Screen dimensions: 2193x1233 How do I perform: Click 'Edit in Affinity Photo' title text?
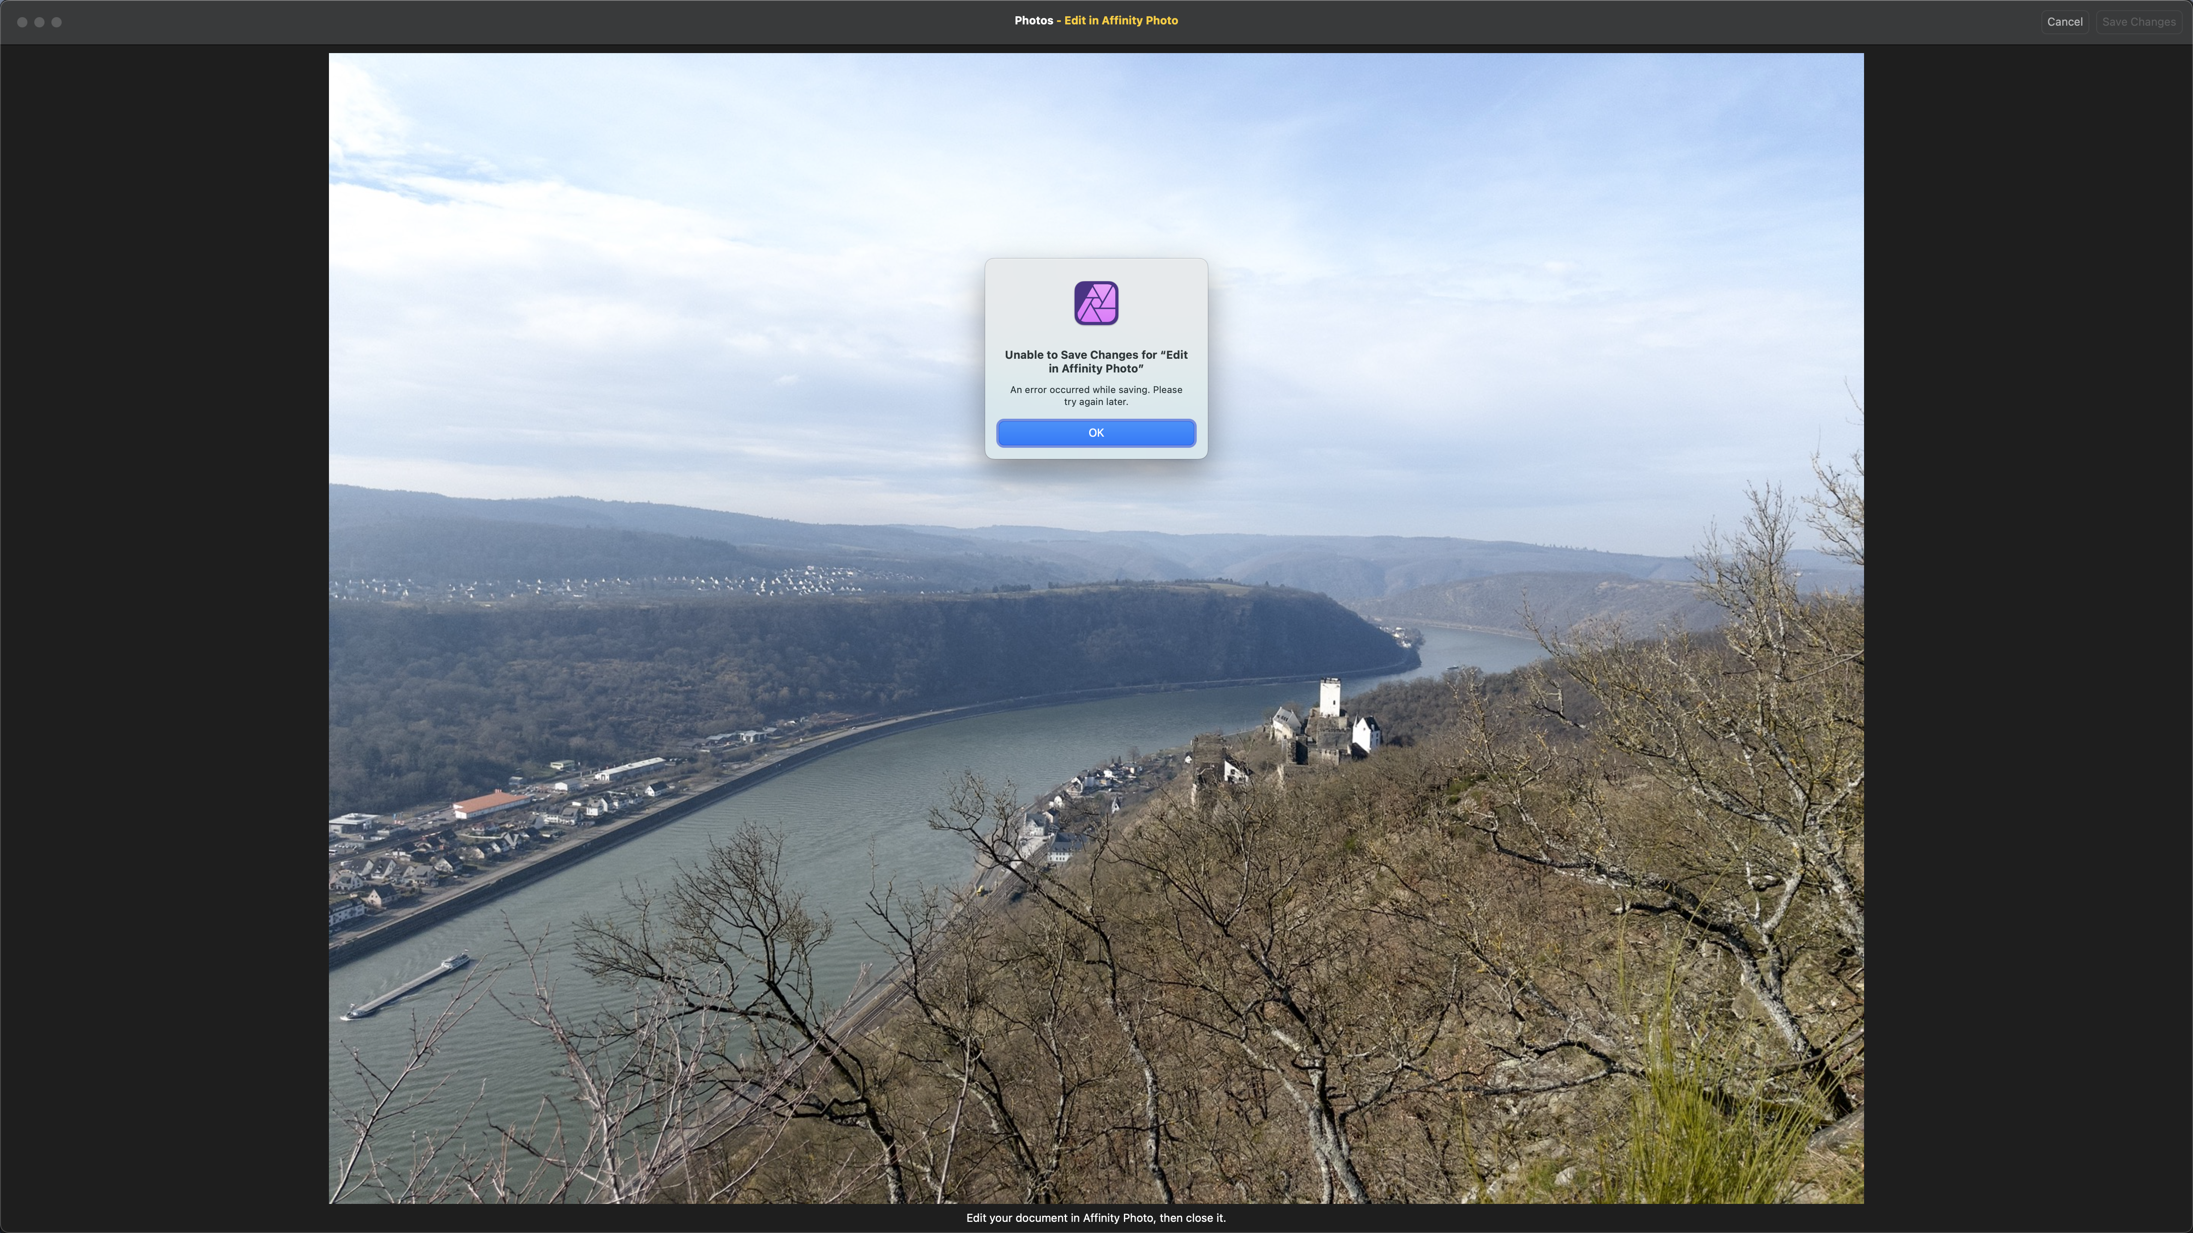click(1120, 21)
